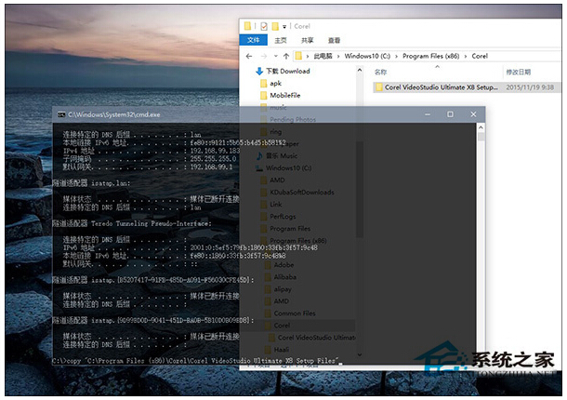The width and height of the screenshot is (567, 400).
Task: Select the apk folder in navigation pane
Action: point(275,84)
